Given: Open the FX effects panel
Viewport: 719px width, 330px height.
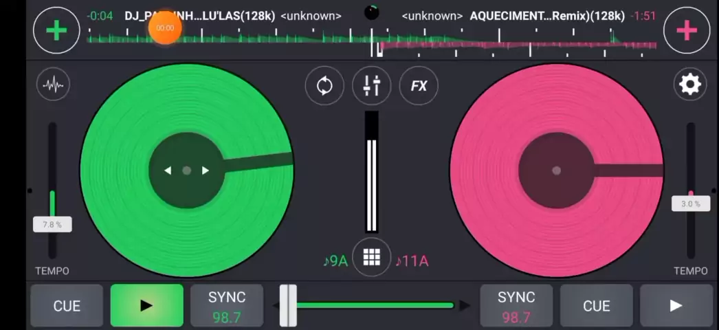Looking at the screenshot, I should coord(419,86).
